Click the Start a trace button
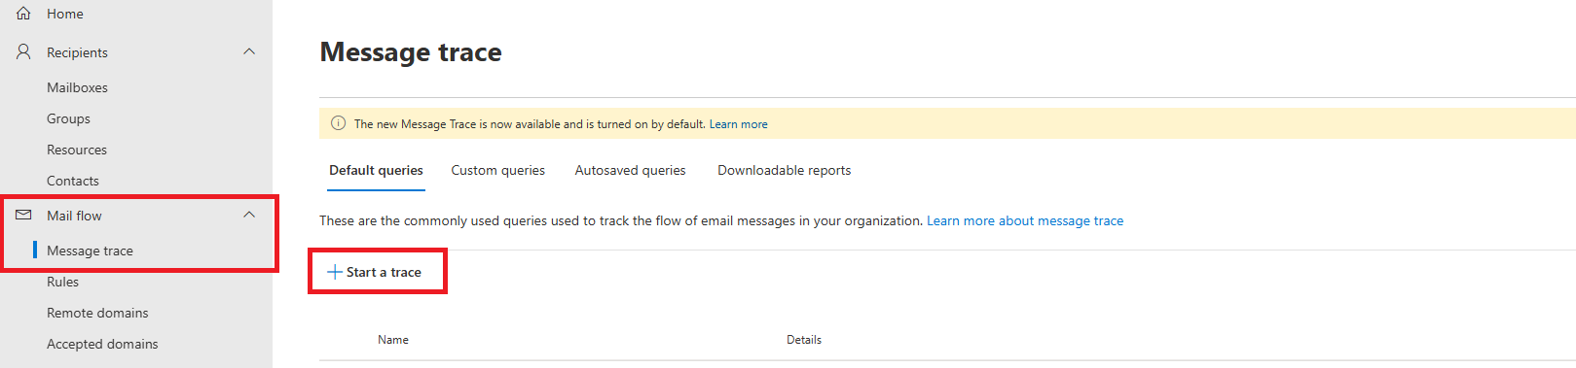 [x=375, y=272]
